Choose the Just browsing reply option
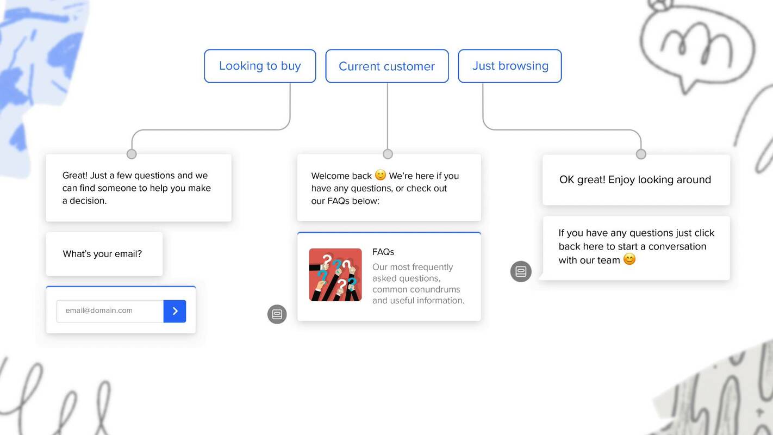 click(510, 66)
